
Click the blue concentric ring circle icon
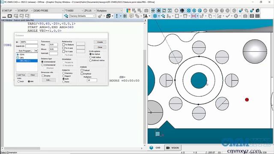pos(194,11)
